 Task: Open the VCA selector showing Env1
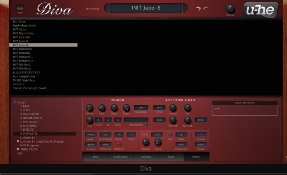159,108
